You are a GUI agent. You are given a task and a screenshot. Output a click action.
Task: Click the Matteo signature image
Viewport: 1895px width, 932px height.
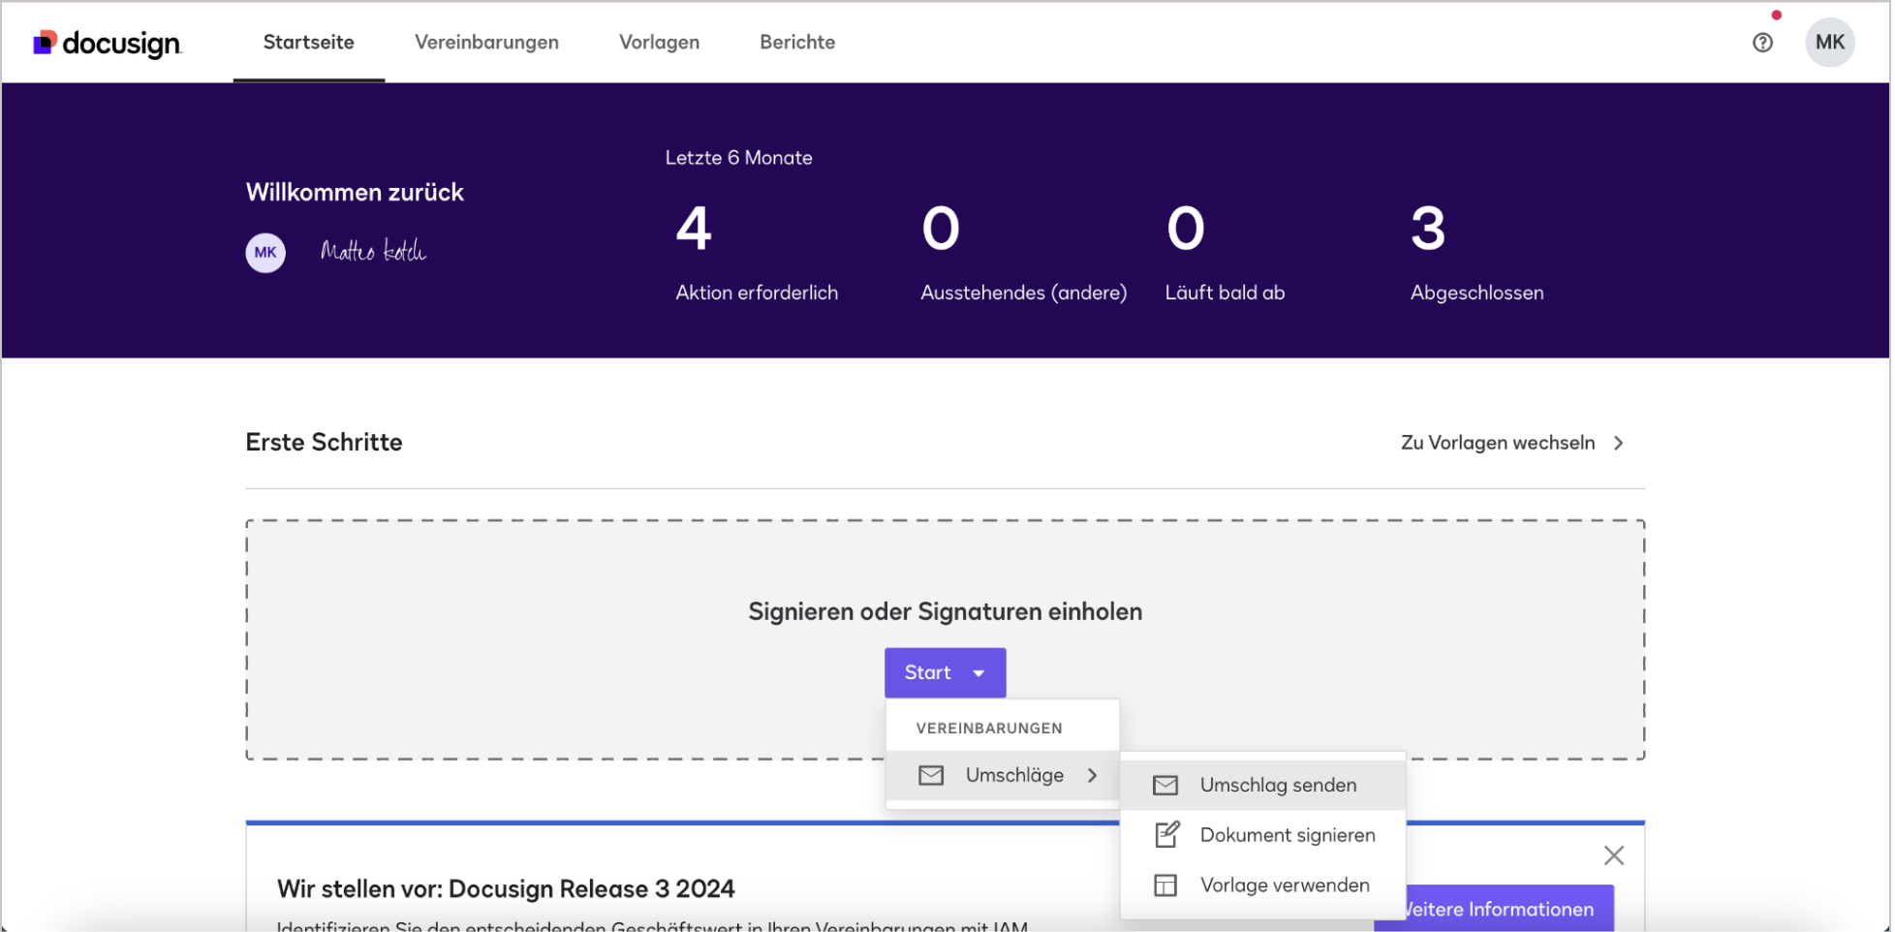373,251
